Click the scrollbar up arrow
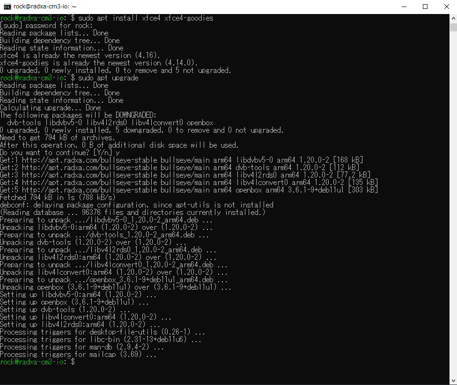 pos(453,18)
